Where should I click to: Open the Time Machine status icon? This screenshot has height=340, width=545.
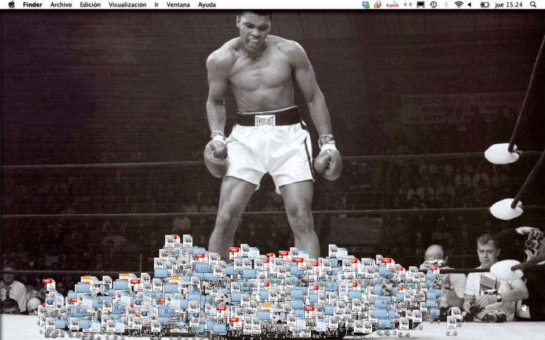click(x=433, y=5)
